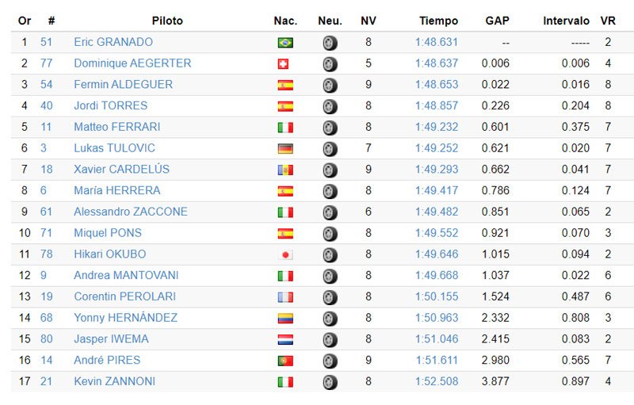The image size is (634, 405).
Task: Click the Piloto column header
Action: pyautogui.click(x=167, y=21)
